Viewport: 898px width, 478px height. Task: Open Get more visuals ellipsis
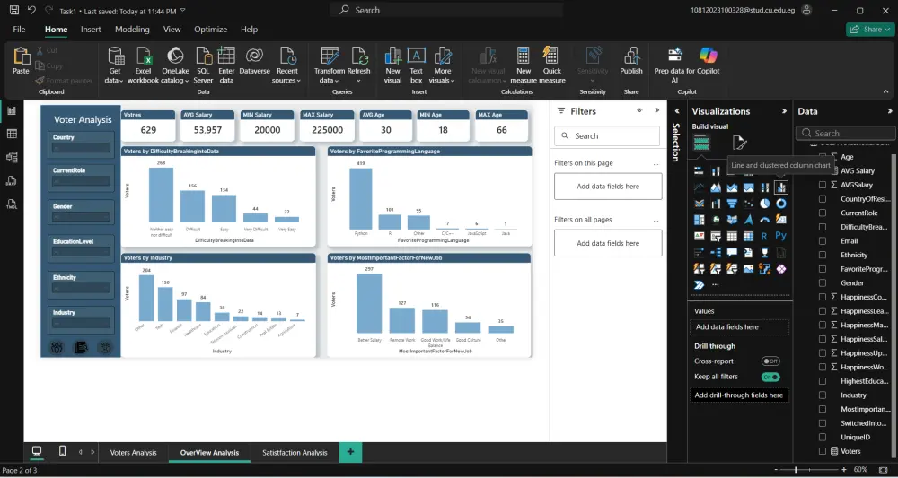pos(716,284)
